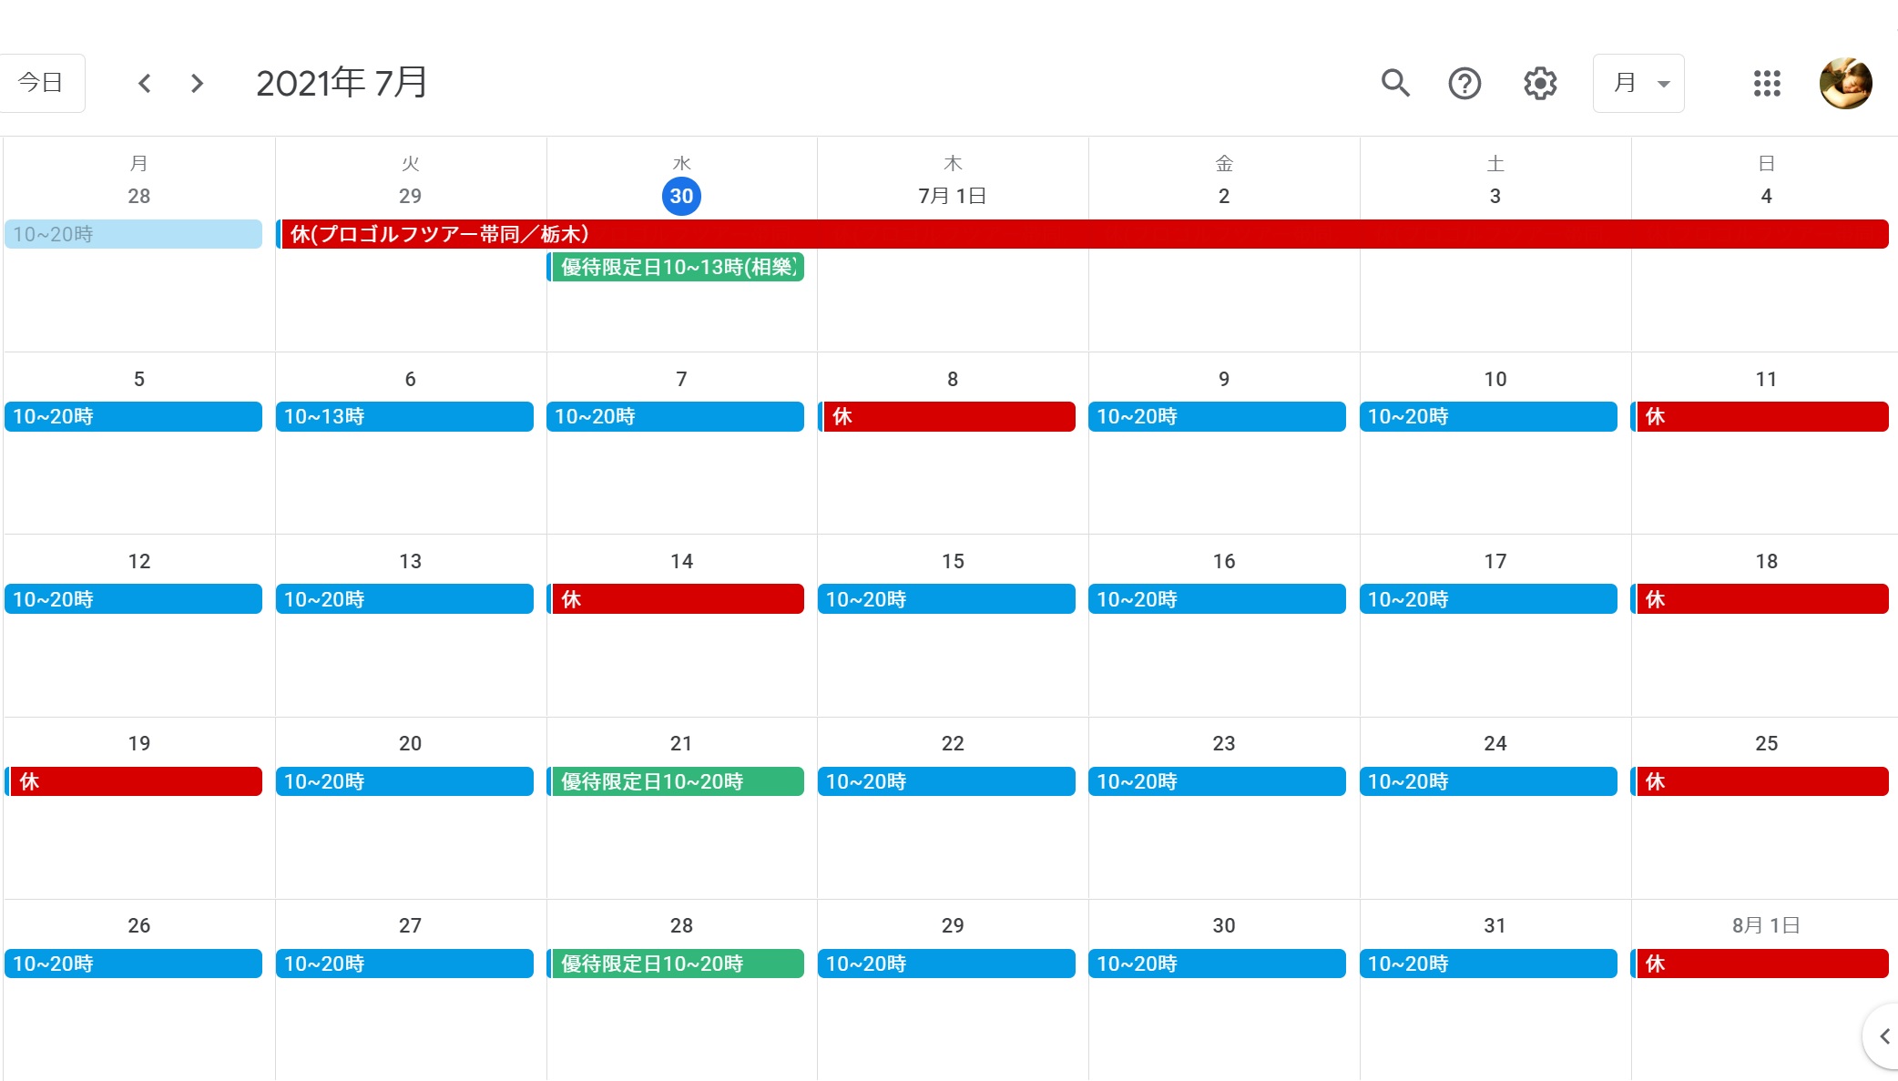
Task: Open the 10~20時 event on July 31
Action: pyautogui.click(x=1488, y=964)
